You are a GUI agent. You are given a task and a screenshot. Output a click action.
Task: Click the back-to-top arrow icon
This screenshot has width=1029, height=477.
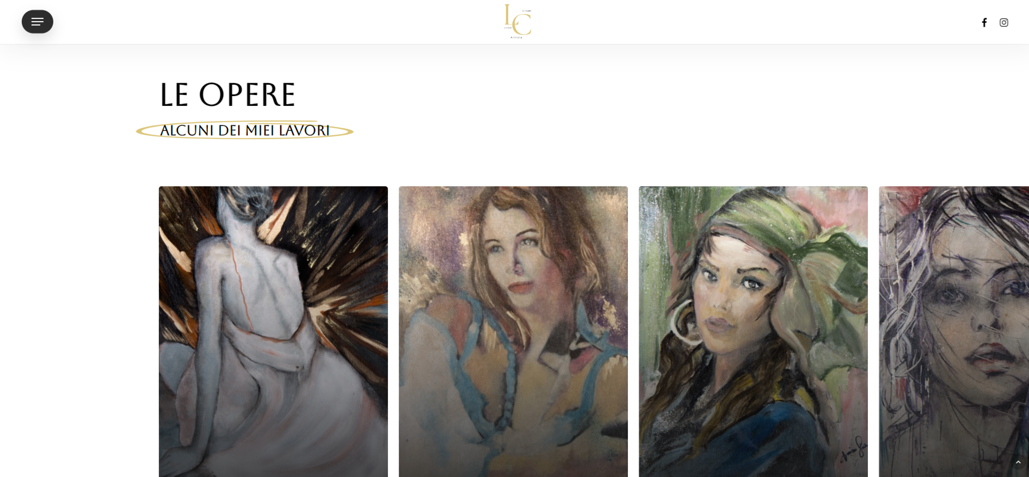tap(1018, 462)
